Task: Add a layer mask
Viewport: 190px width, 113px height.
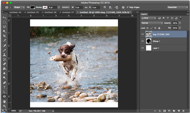Action: coord(164,111)
